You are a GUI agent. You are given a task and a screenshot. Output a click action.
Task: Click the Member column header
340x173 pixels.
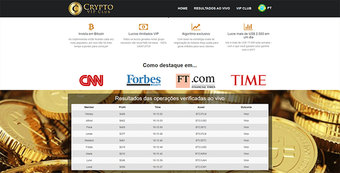coord(89,107)
